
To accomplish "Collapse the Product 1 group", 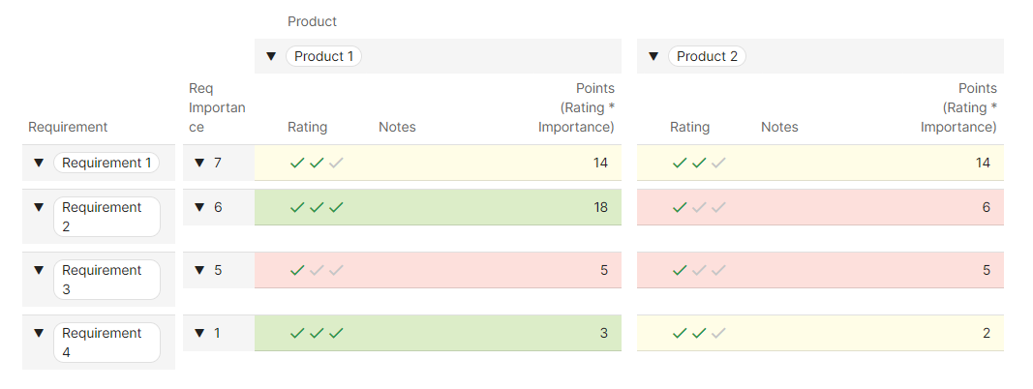I will click(x=271, y=56).
